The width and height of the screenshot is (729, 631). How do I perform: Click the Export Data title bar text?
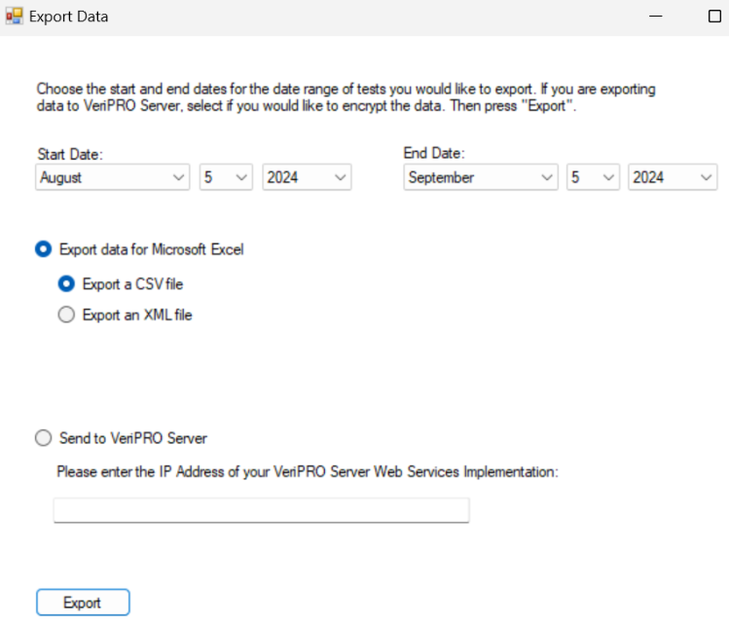[68, 17]
